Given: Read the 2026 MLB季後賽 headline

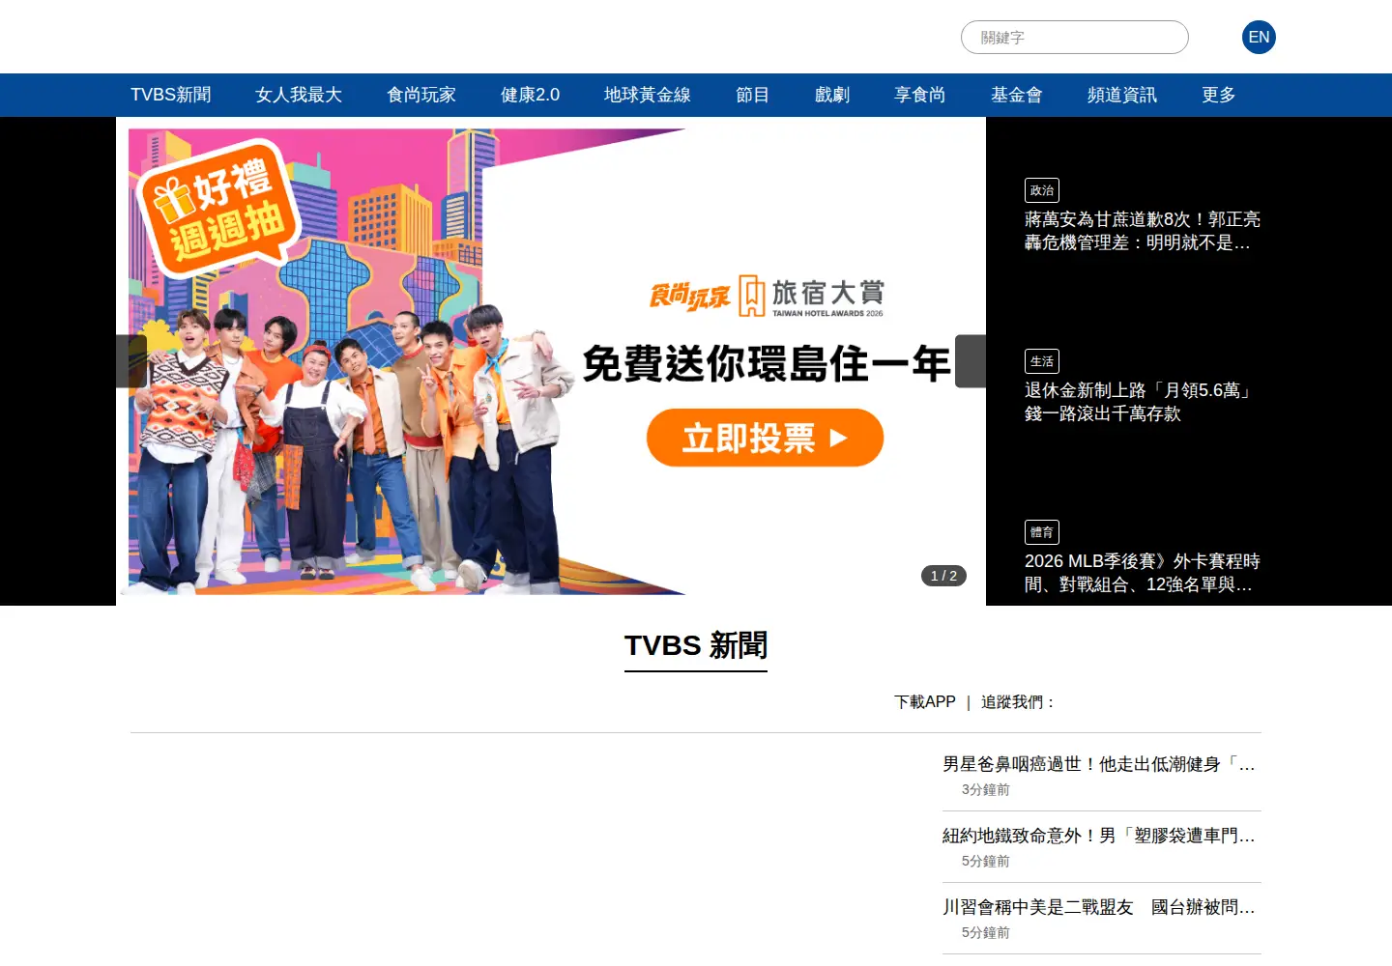Looking at the screenshot, I should click(1143, 573).
